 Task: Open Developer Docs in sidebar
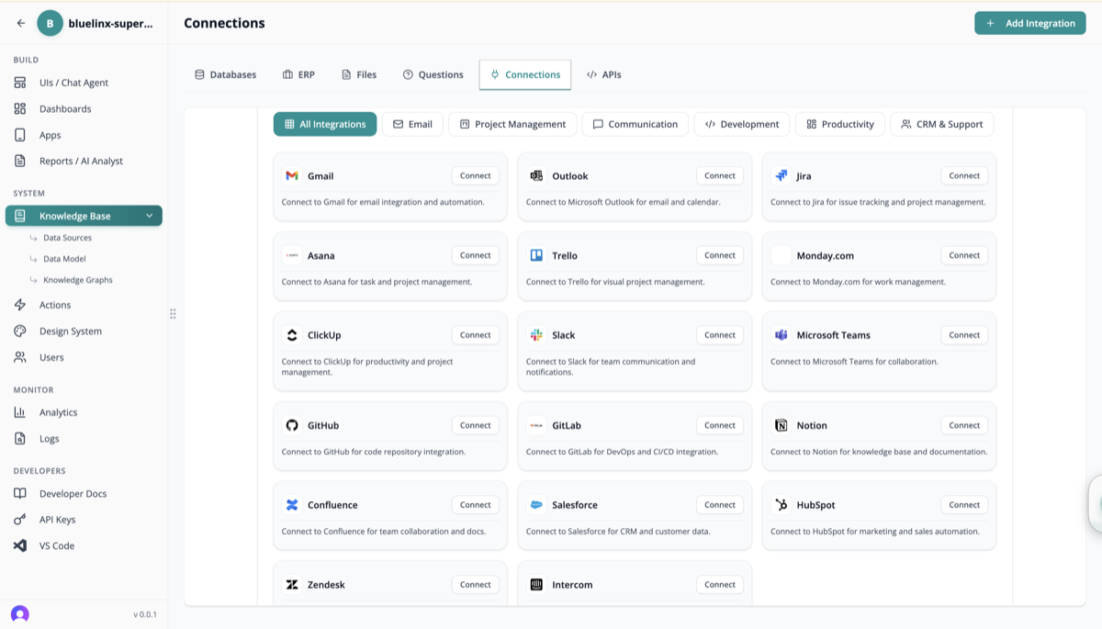pyautogui.click(x=84, y=494)
